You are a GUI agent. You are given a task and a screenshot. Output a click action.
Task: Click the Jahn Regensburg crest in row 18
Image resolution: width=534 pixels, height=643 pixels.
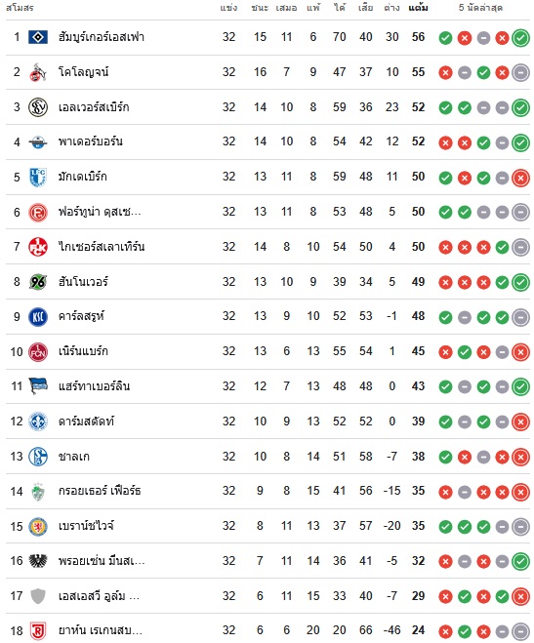(x=38, y=630)
